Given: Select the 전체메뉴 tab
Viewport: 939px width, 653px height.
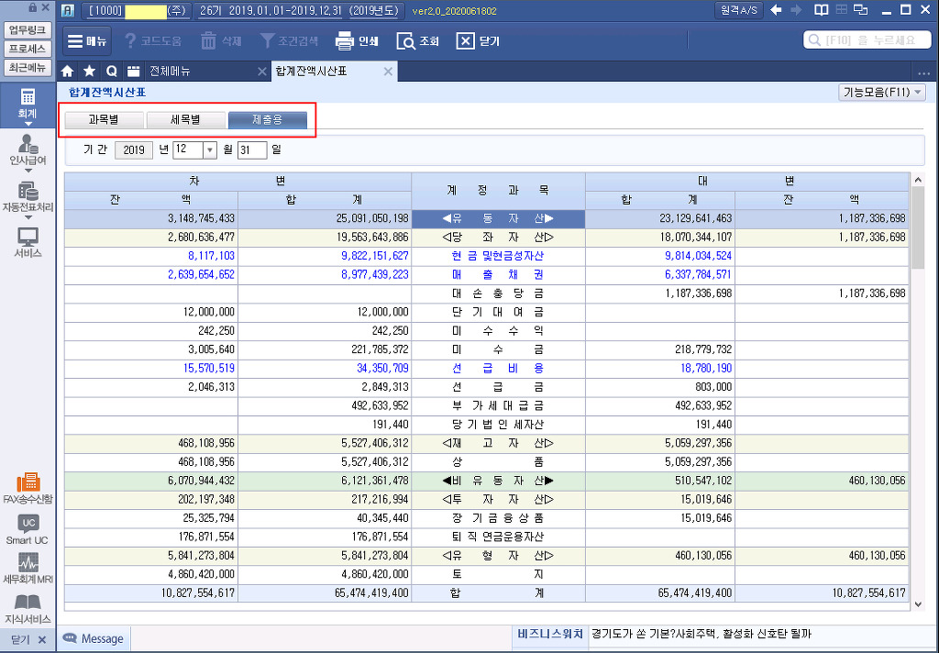Looking at the screenshot, I should [170, 72].
